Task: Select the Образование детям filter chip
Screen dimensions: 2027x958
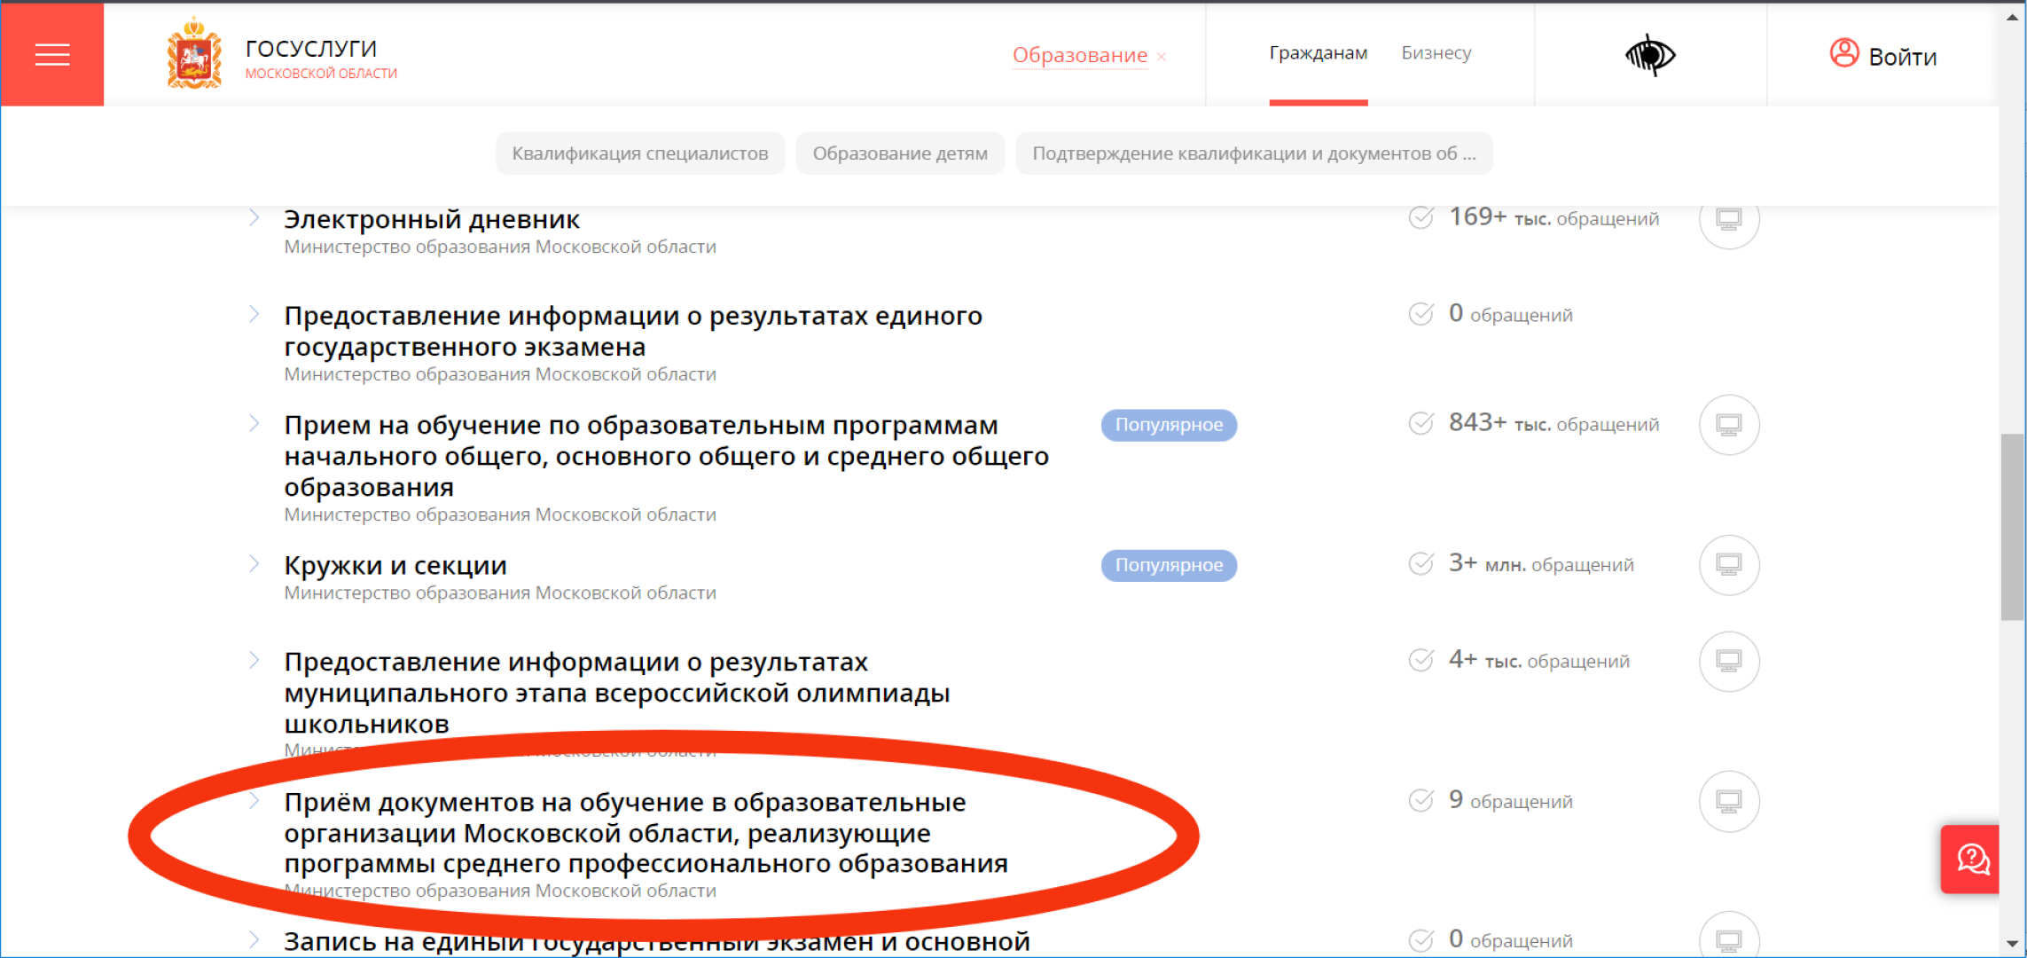Action: (899, 153)
